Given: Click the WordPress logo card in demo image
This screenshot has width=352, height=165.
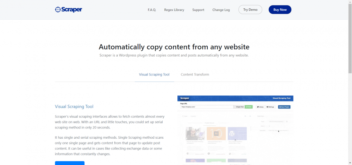Looking at the screenshot, I should tap(237, 134).
